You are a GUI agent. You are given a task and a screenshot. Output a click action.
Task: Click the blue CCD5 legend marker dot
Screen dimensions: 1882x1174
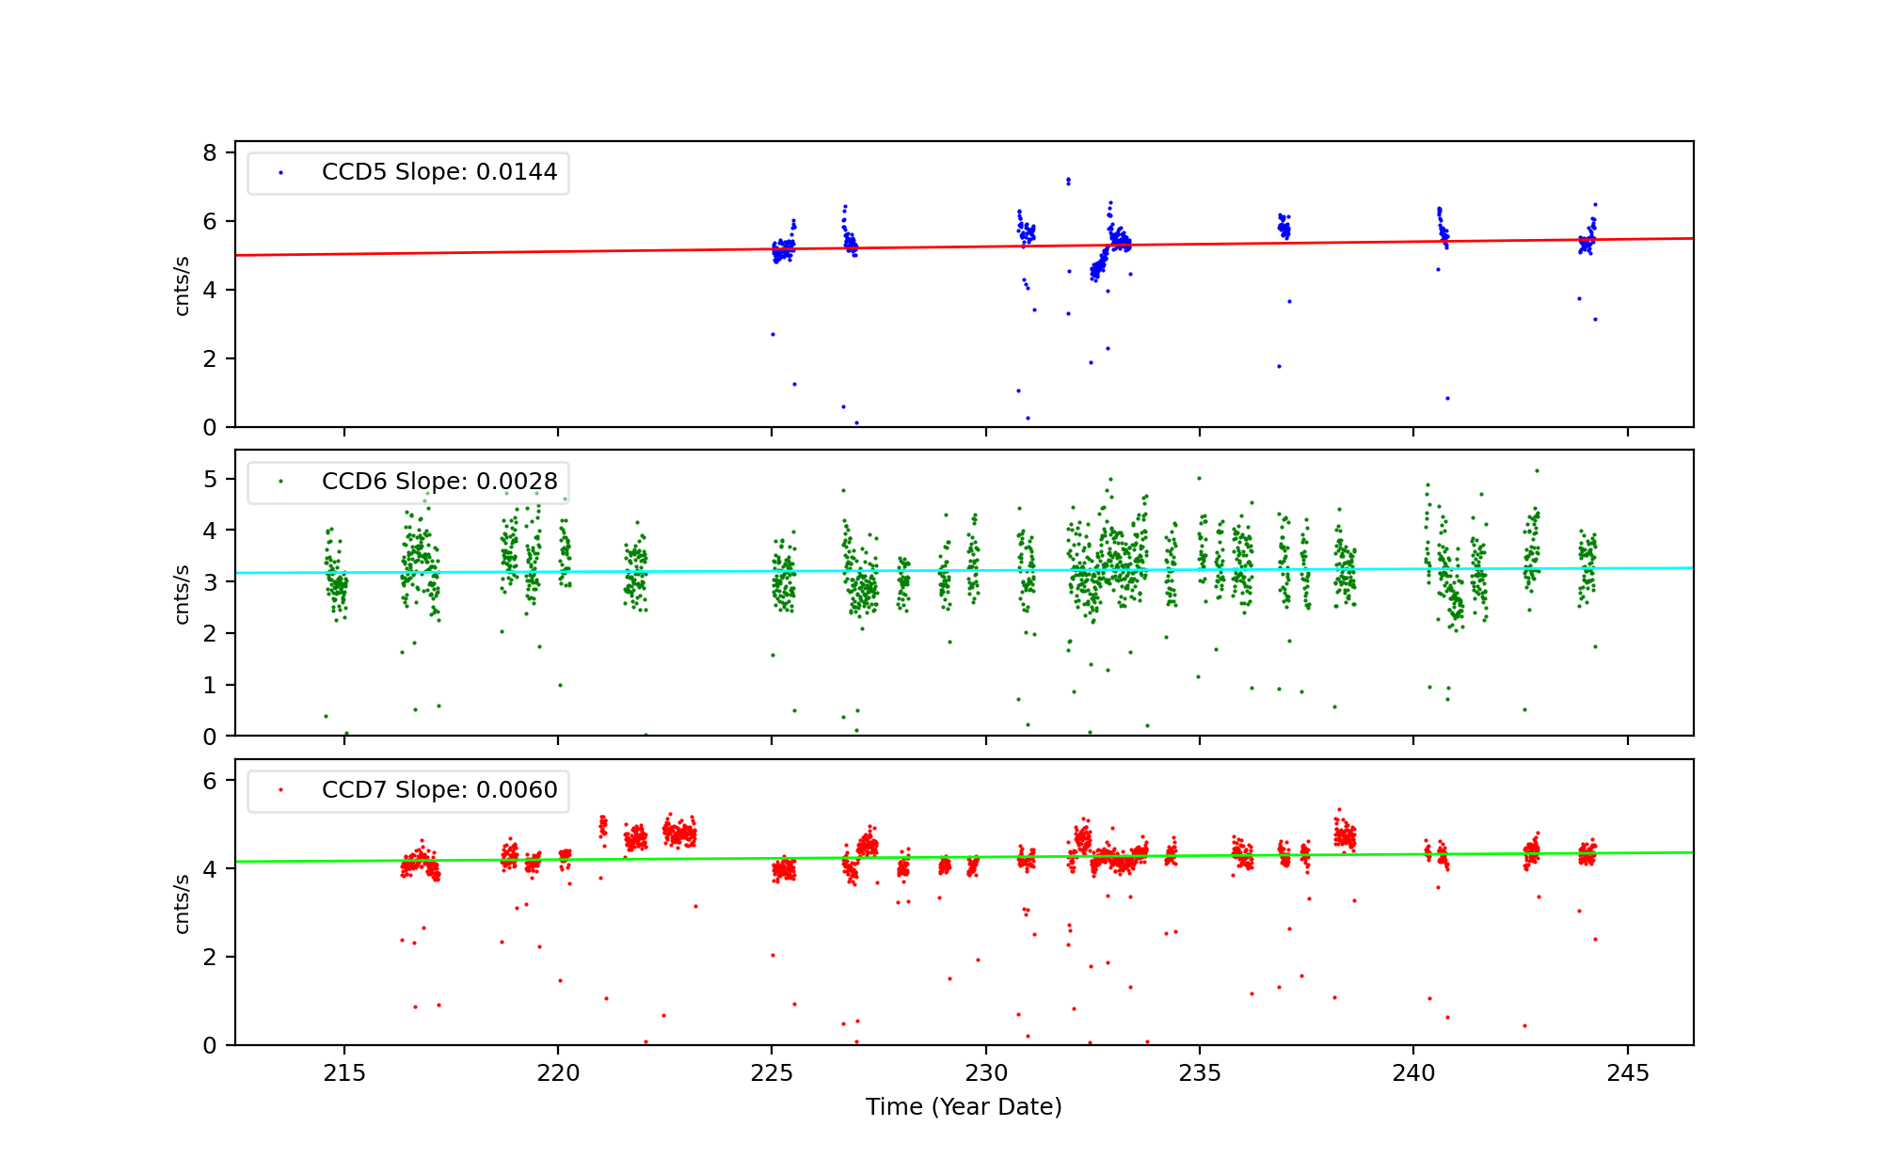280,173
